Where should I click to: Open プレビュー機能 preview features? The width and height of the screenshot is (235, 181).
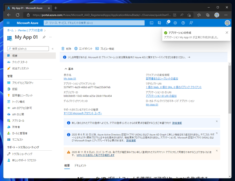105,49
